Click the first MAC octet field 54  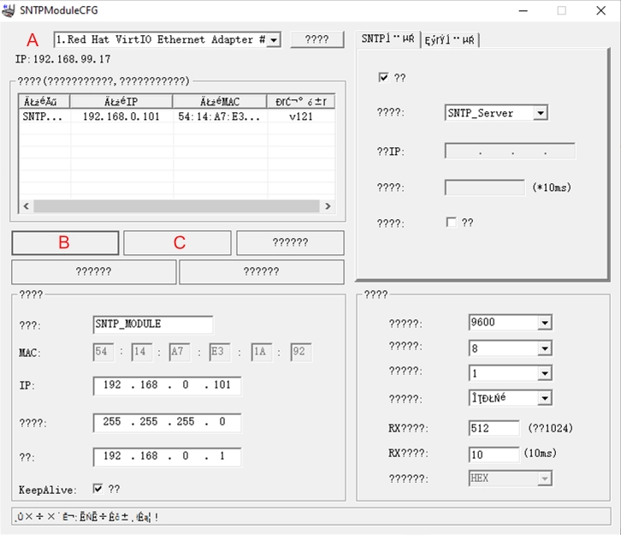click(x=103, y=352)
